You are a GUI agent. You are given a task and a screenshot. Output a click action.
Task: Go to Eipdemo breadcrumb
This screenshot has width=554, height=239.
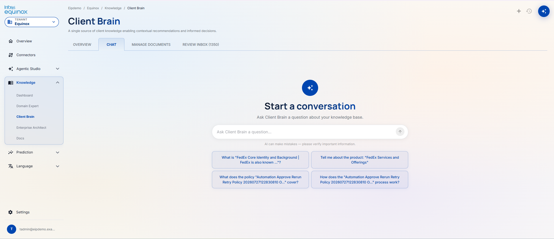coord(75,8)
